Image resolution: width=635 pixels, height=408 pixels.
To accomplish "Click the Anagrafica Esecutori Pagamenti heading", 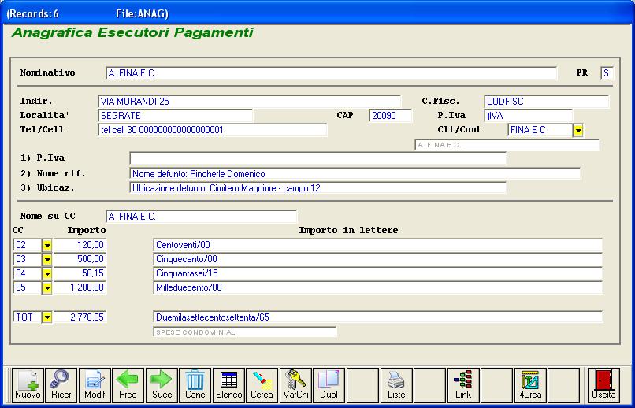I will pos(132,33).
